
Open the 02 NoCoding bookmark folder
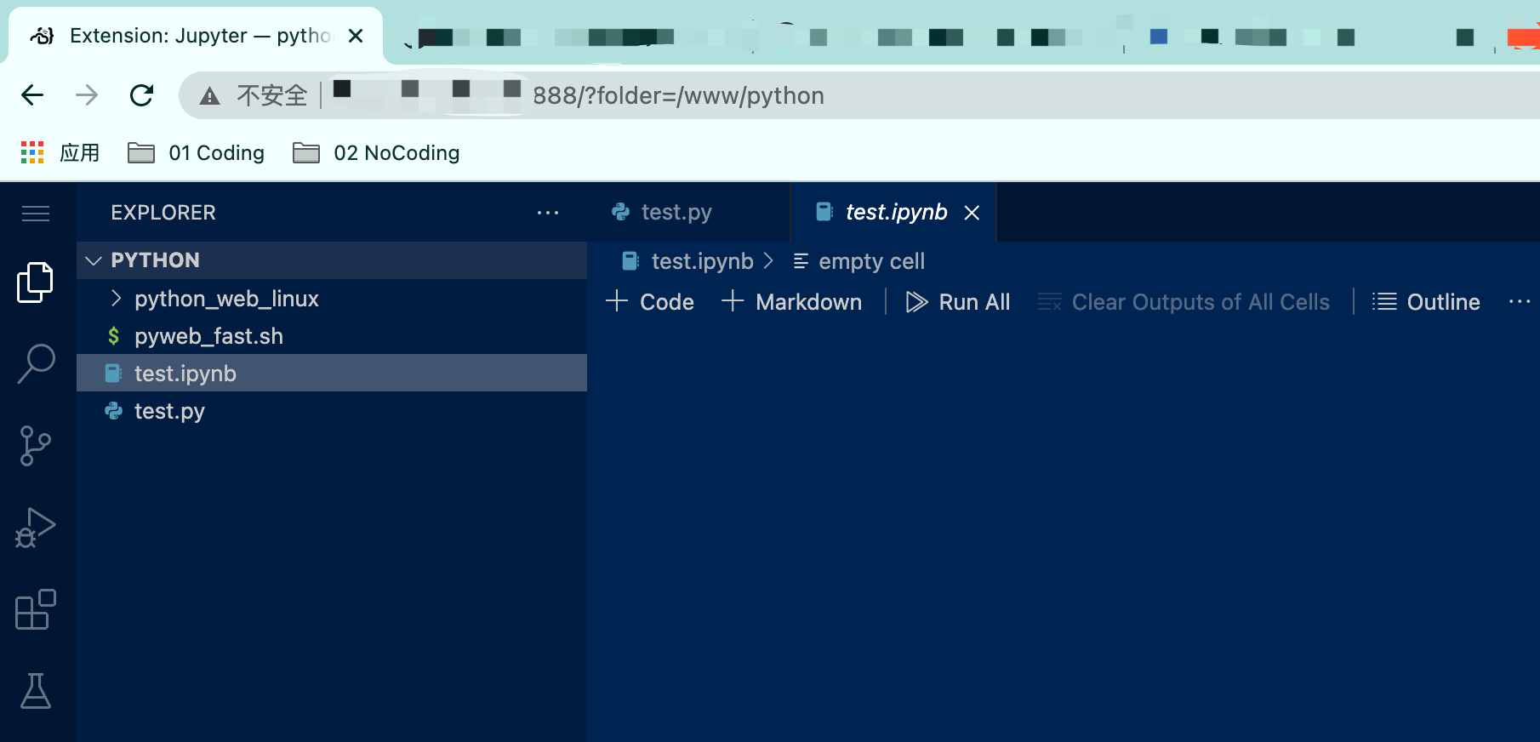tap(376, 153)
